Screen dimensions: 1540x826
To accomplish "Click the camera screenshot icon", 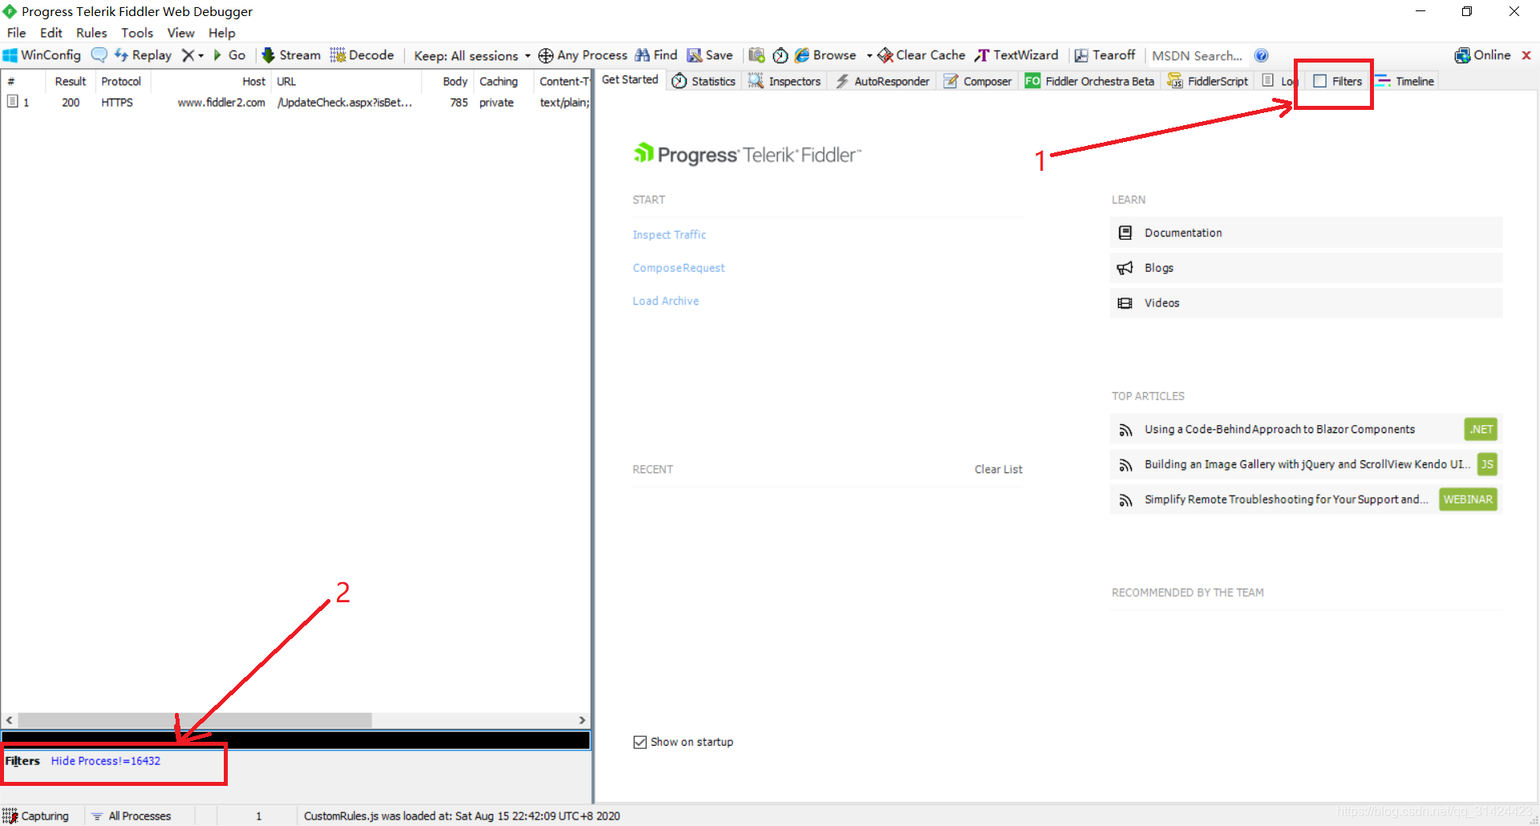I will [756, 55].
